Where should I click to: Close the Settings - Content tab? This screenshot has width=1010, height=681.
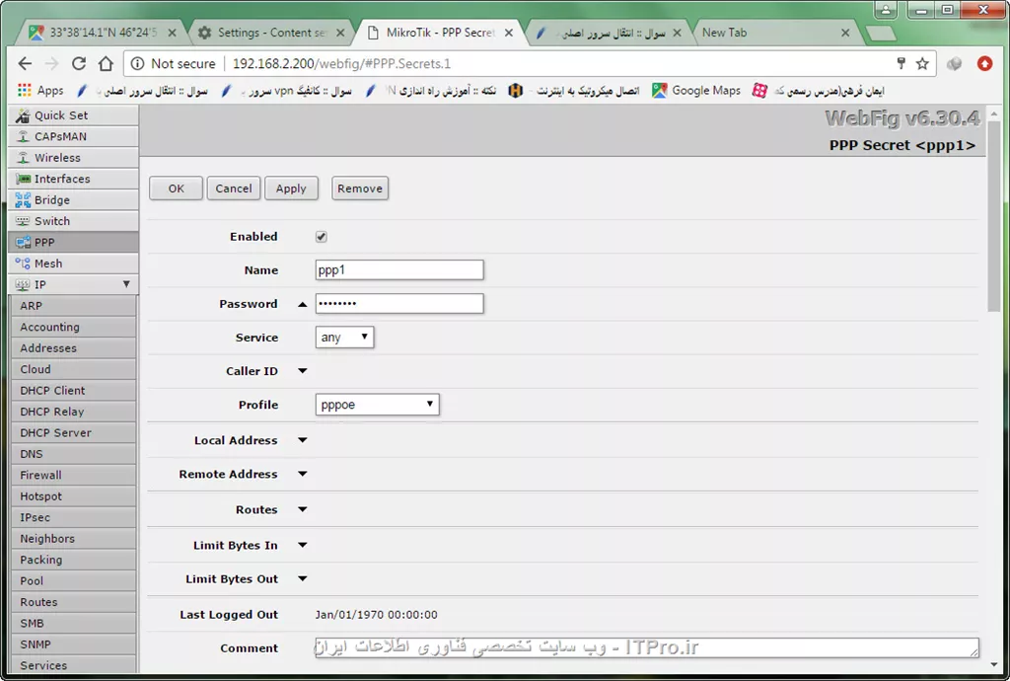340,33
